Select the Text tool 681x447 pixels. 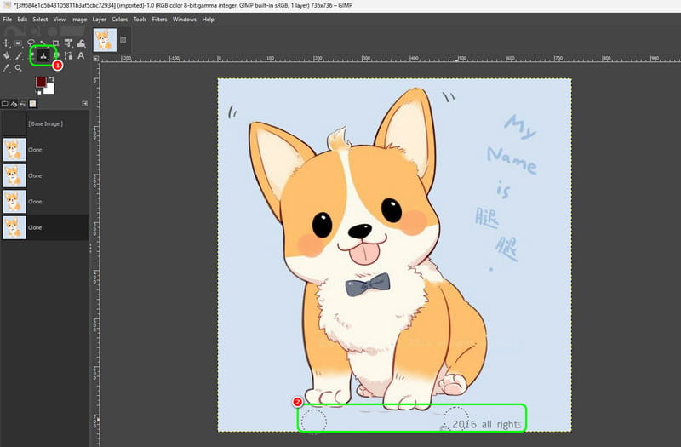point(81,56)
